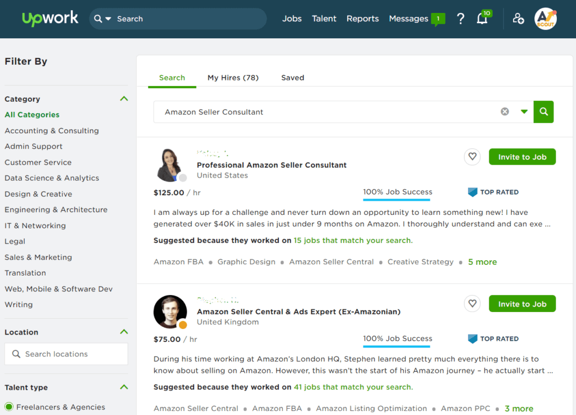The width and height of the screenshot is (576, 415).
Task: Invite the Ex-Amazonian Ads Expert to job
Action: (x=522, y=304)
